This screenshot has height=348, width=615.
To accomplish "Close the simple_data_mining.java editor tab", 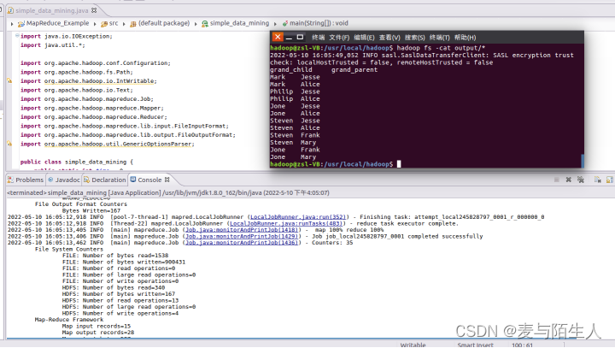I will coord(94,10).
